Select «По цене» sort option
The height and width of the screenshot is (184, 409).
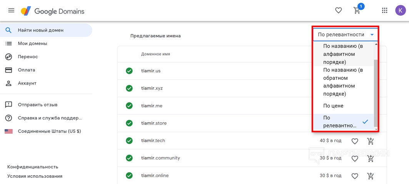[333, 106]
